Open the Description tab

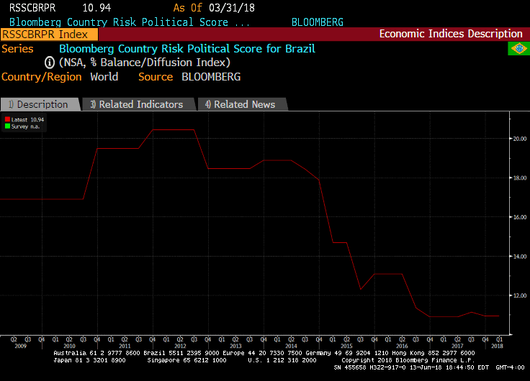[40, 104]
